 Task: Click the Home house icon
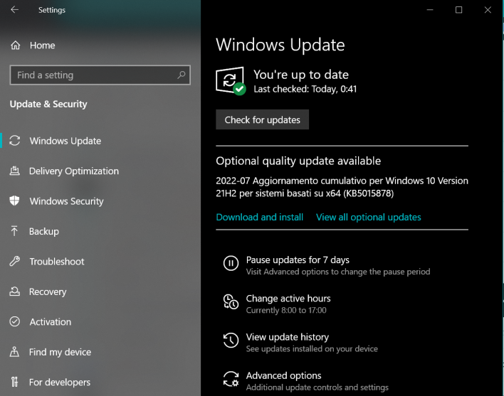click(x=15, y=46)
